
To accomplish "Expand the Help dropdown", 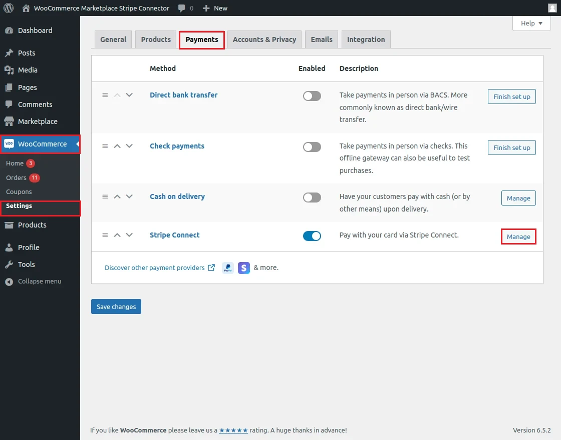I will click(x=531, y=23).
